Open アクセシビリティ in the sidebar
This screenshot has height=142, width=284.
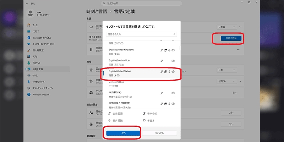coord(48,82)
